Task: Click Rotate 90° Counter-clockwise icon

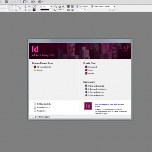Action: click(16, 6)
